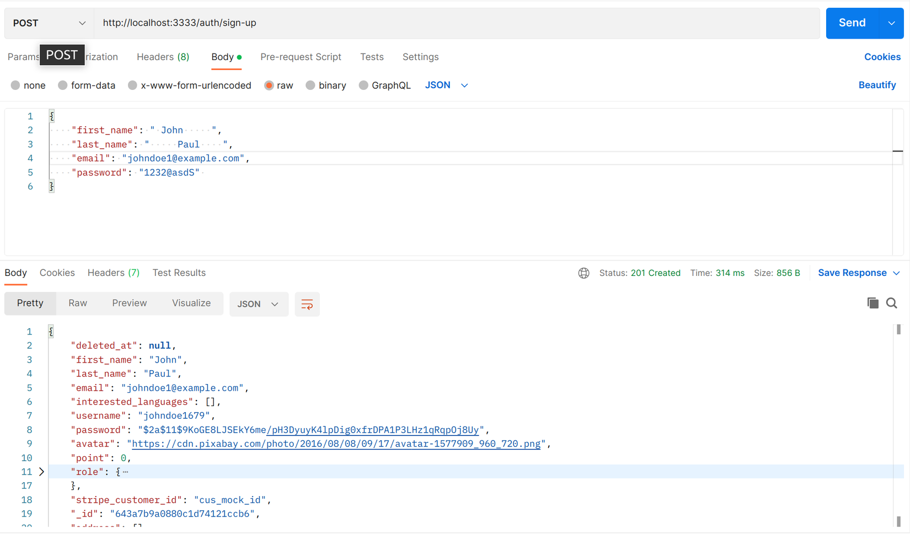Click the Beautify link
The width and height of the screenshot is (910, 538).
tap(877, 85)
